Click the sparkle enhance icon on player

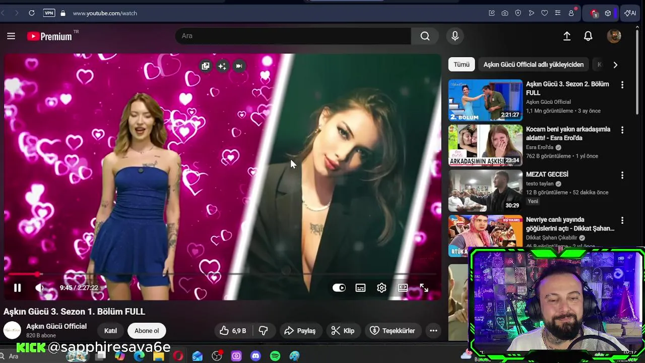pos(222,66)
